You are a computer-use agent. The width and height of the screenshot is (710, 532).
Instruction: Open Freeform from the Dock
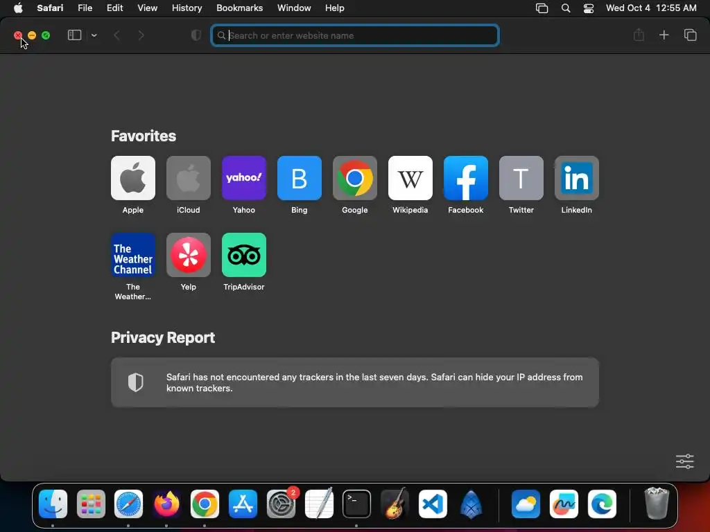(564, 504)
